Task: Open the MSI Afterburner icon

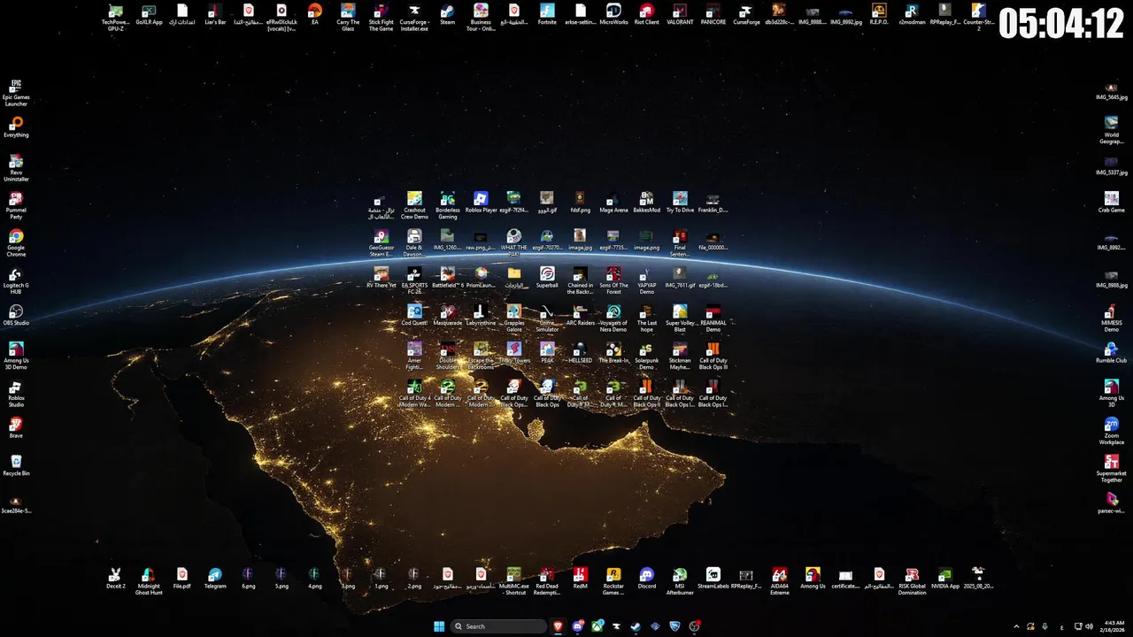Action: [x=680, y=581]
